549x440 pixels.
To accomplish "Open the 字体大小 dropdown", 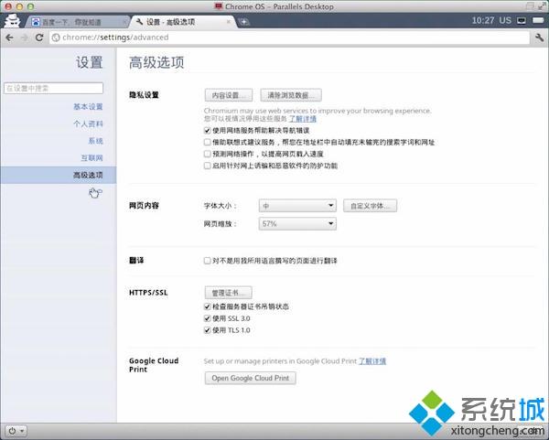I will coord(297,206).
